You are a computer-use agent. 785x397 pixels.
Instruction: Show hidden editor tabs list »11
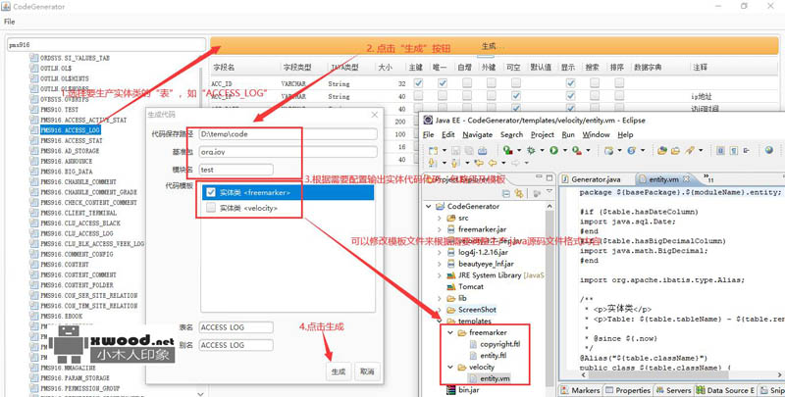click(708, 178)
